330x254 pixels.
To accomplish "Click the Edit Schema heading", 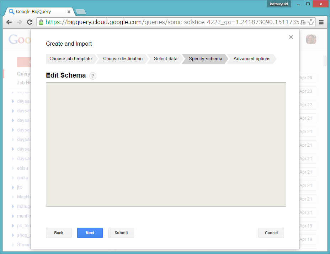I will click(66, 75).
